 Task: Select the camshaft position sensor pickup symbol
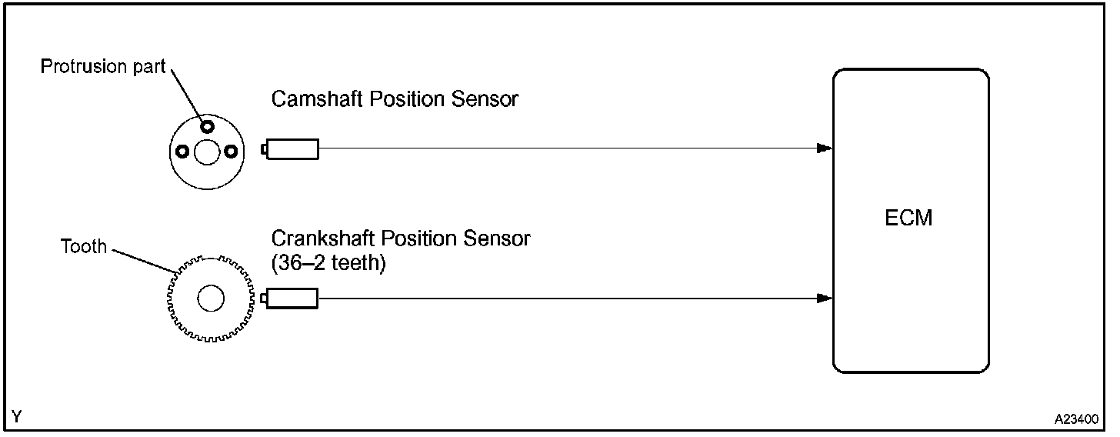pos(291,149)
